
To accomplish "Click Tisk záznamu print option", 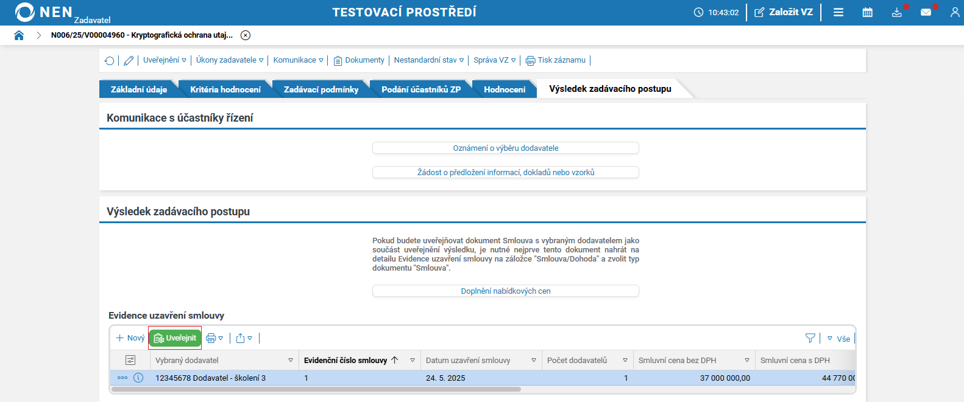I will [x=556, y=60].
